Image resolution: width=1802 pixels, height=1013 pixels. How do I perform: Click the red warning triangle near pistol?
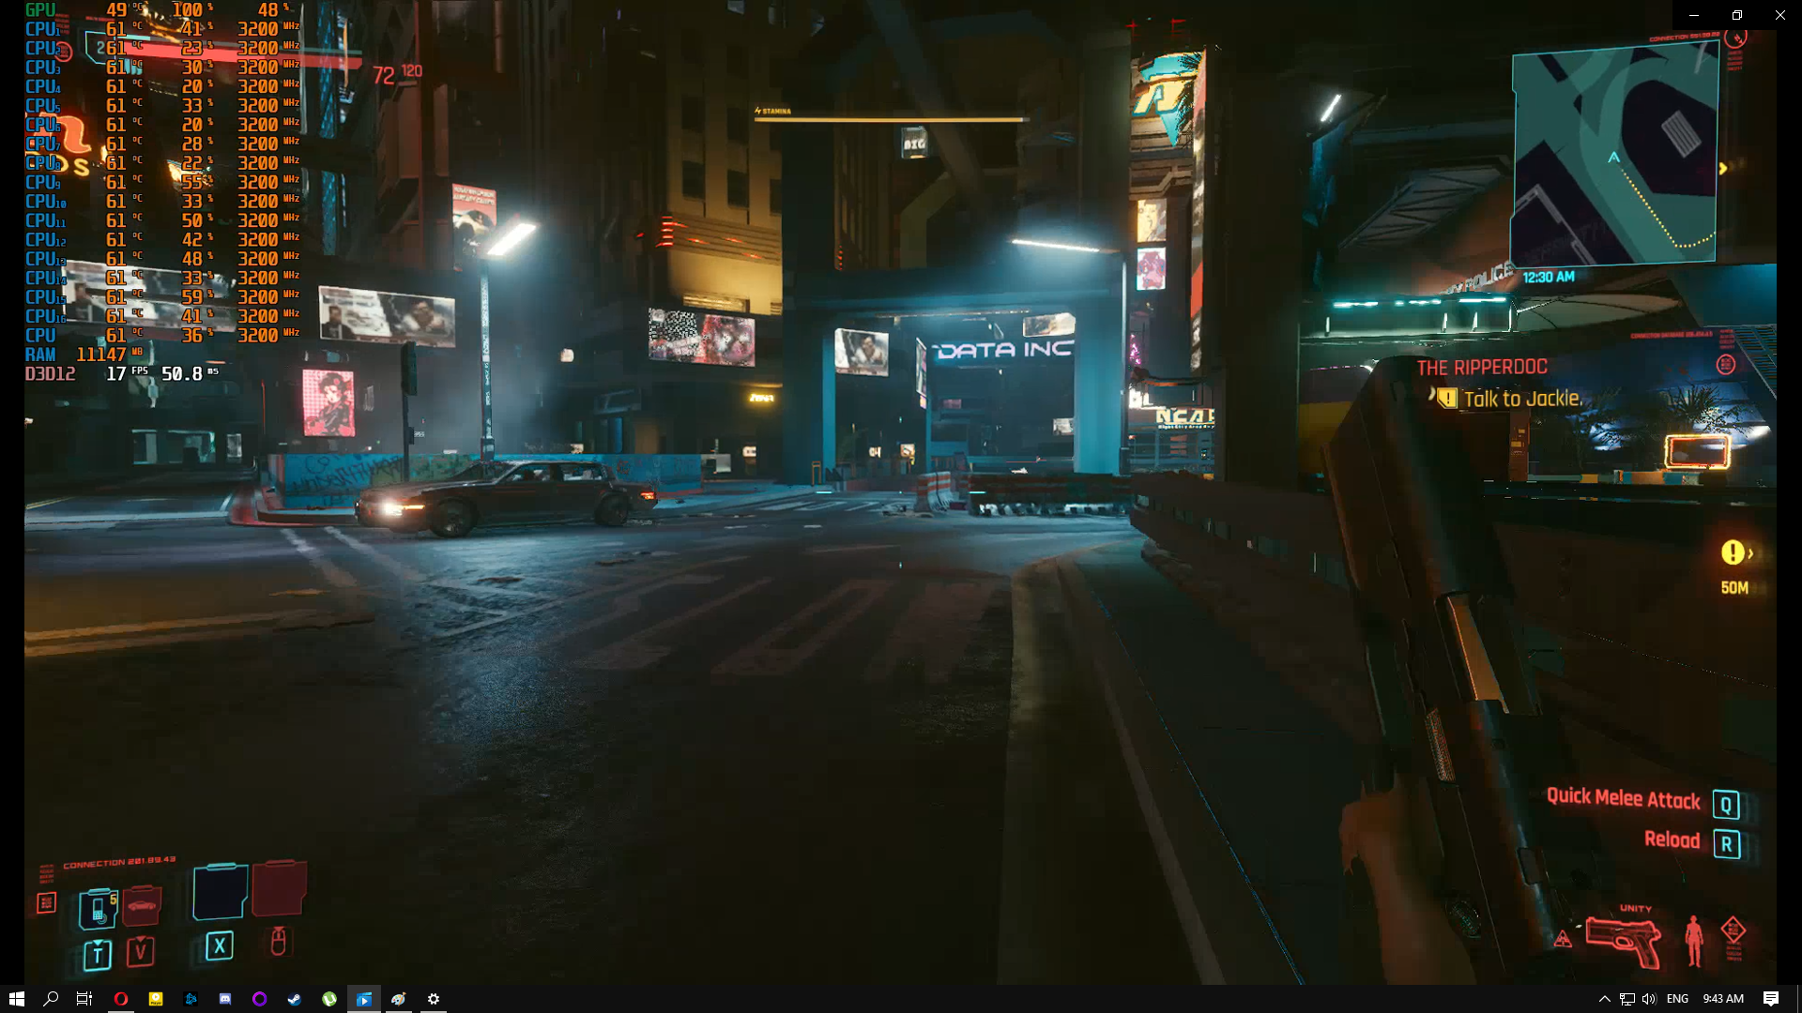[1563, 939]
